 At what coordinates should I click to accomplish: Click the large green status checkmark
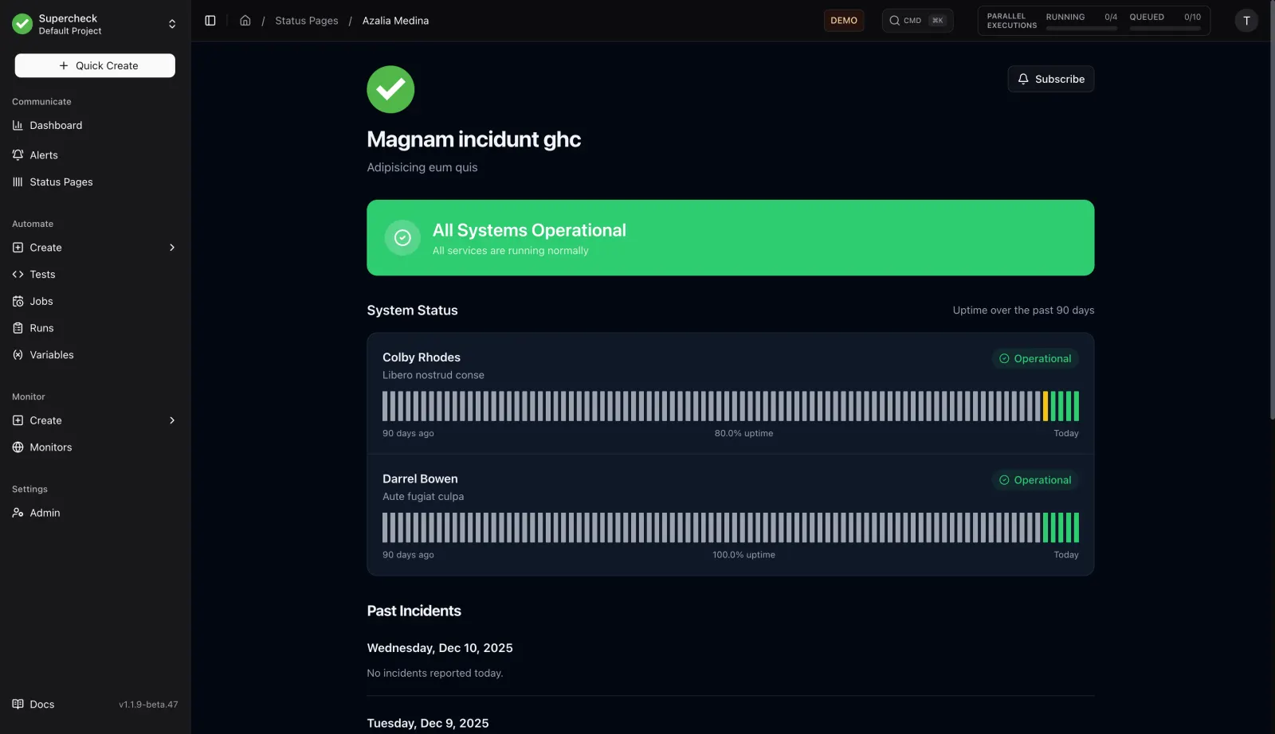tap(390, 89)
